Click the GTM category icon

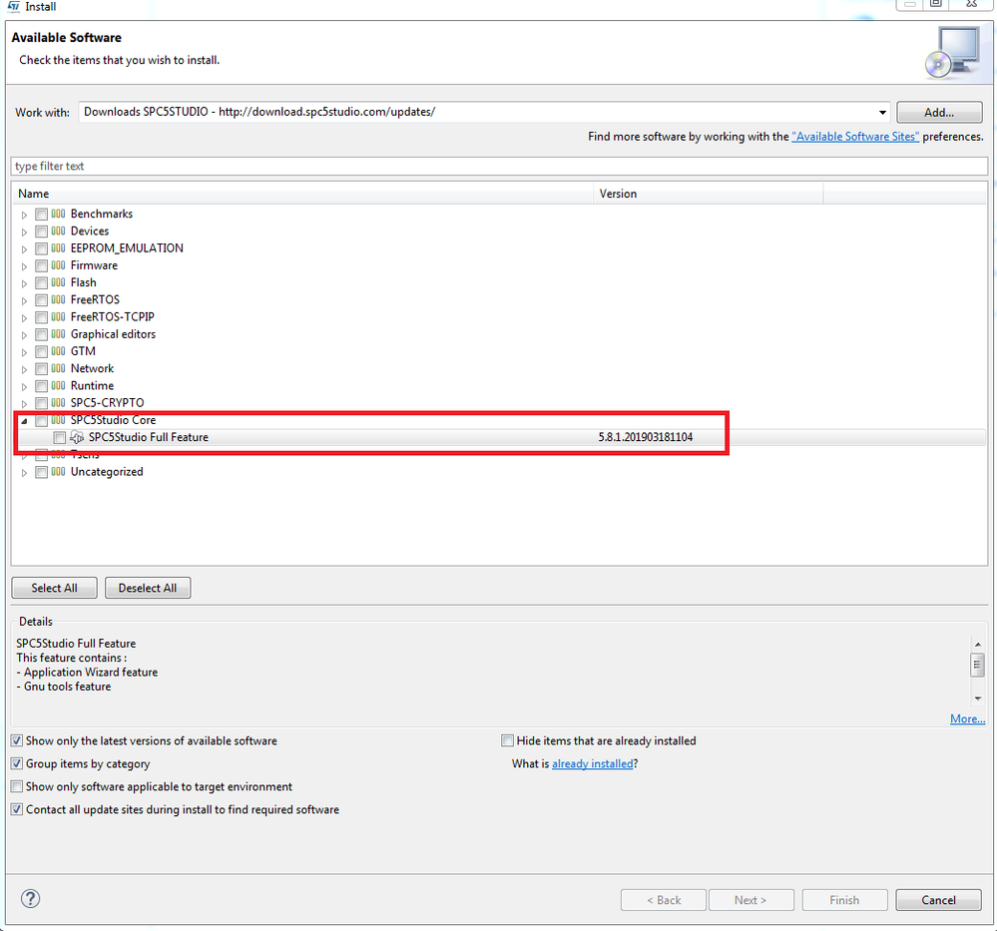(x=58, y=351)
